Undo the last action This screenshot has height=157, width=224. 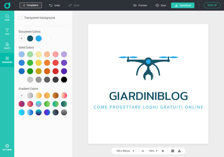click(x=55, y=5)
